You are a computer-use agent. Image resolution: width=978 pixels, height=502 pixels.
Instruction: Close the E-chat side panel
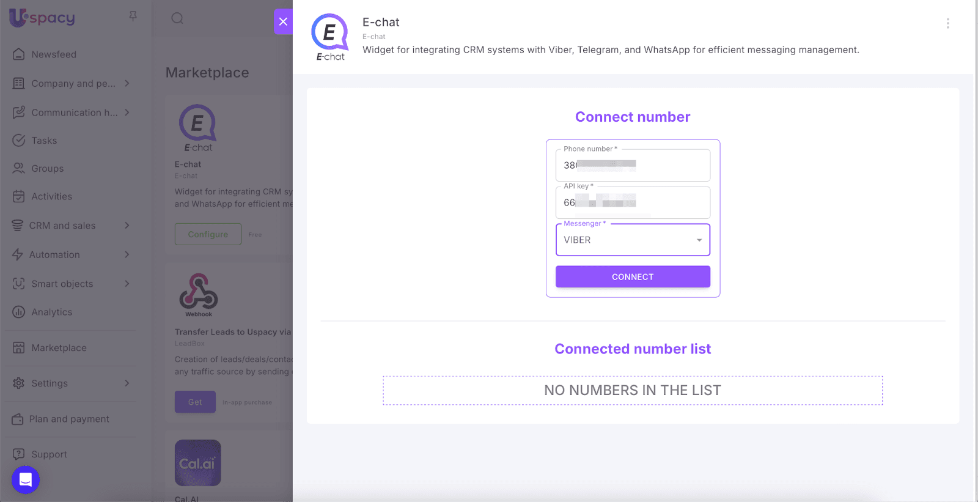tap(283, 21)
